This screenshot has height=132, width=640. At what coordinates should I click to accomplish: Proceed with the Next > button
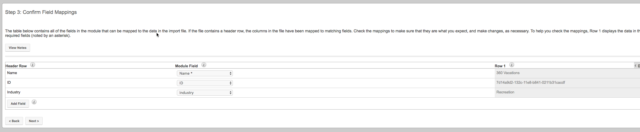click(34, 121)
